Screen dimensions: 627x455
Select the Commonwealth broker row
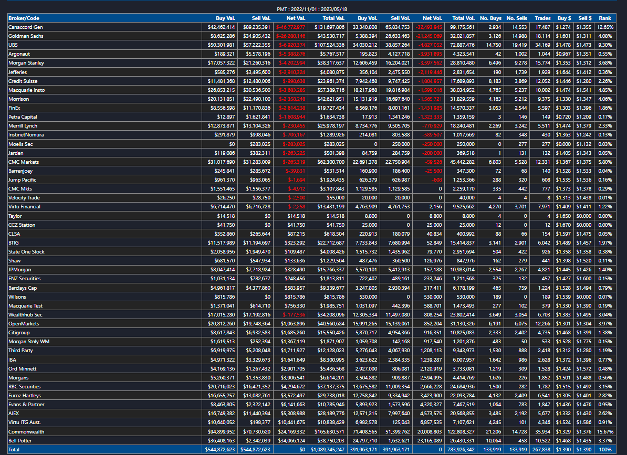point(312,432)
